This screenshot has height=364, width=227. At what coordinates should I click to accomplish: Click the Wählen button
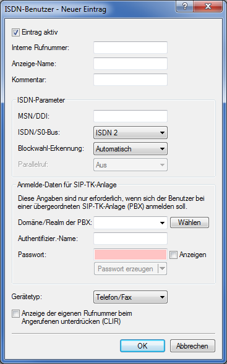coord(189,222)
